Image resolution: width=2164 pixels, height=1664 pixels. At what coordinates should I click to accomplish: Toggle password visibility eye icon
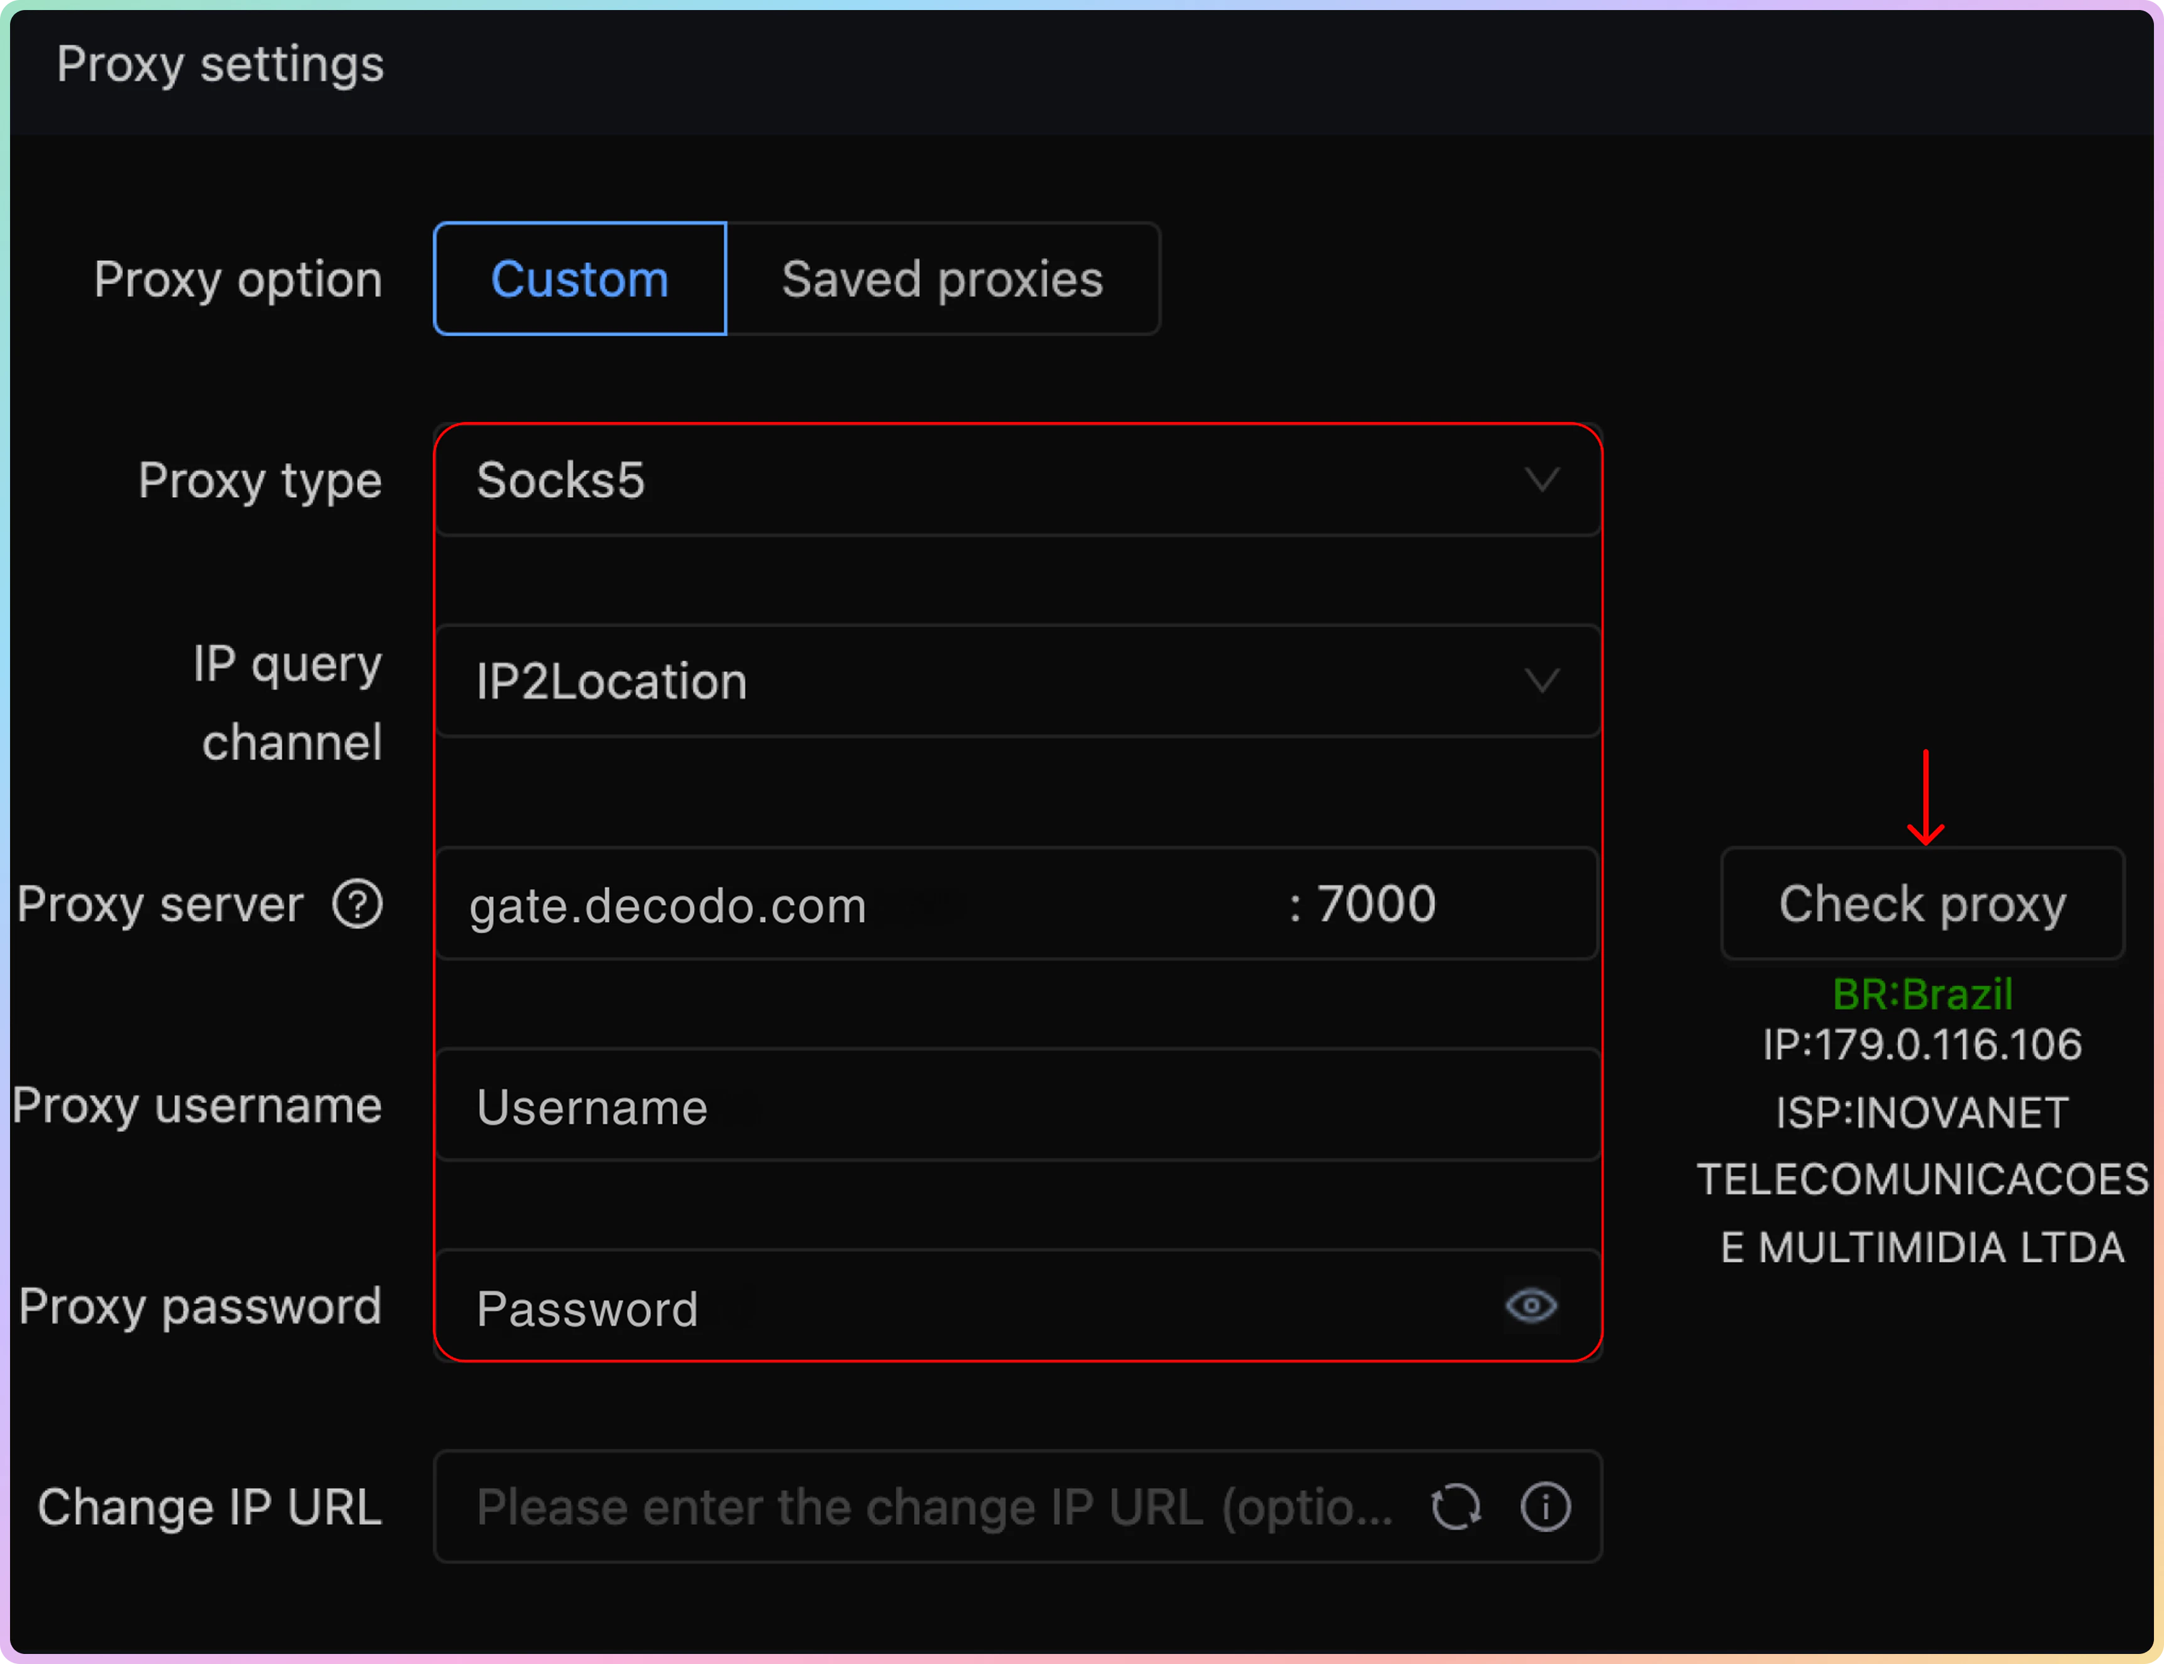(1531, 1306)
